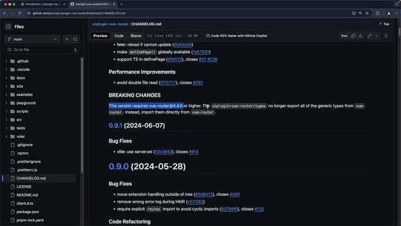Open version 0.9.0 heading link

click(118, 166)
